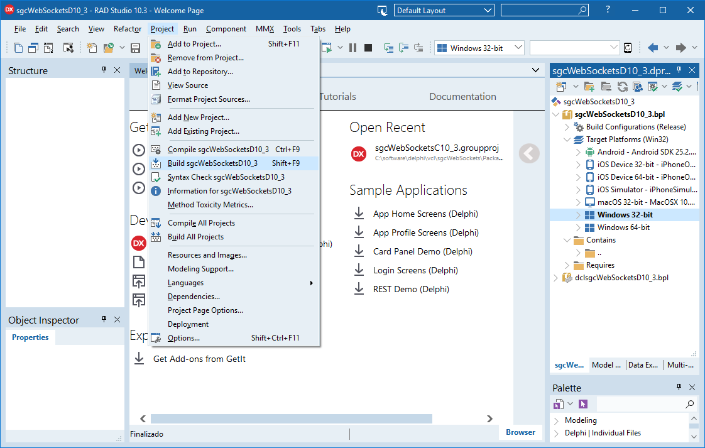Go back with the blue left arrow

tap(653, 48)
